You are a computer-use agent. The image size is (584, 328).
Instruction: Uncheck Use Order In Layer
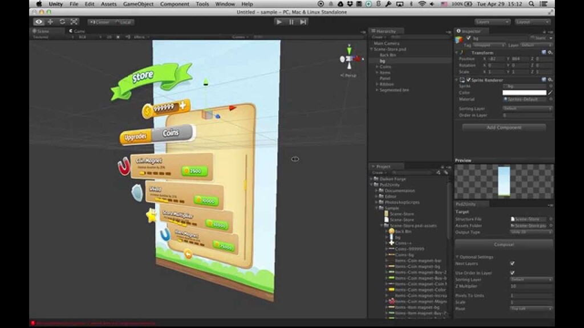[x=512, y=273]
